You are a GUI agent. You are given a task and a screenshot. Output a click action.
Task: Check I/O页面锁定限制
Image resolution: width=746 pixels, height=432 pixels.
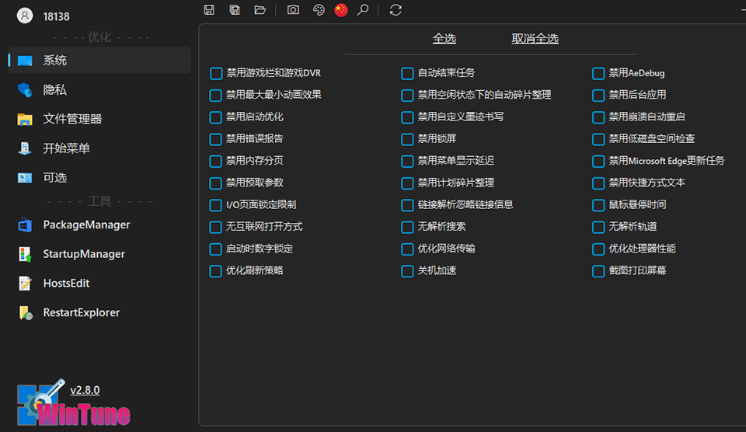[x=215, y=205]
